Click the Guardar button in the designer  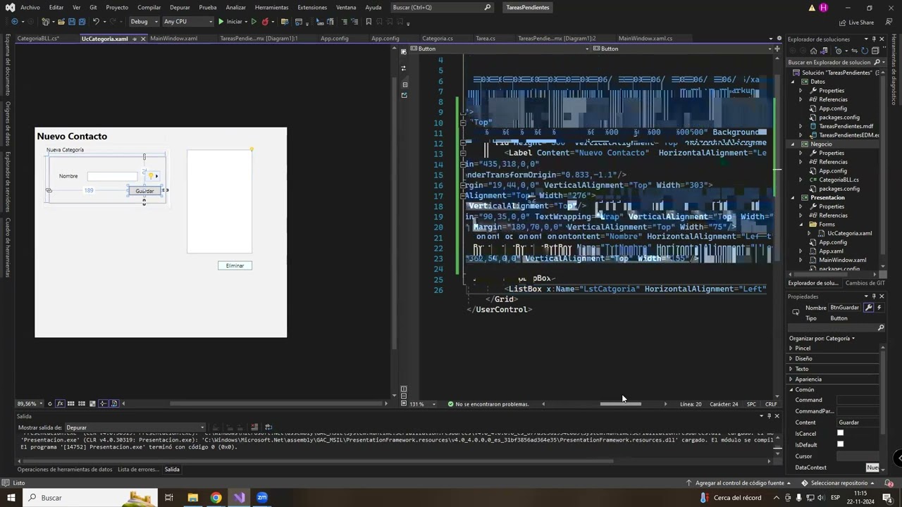[144, 191]
